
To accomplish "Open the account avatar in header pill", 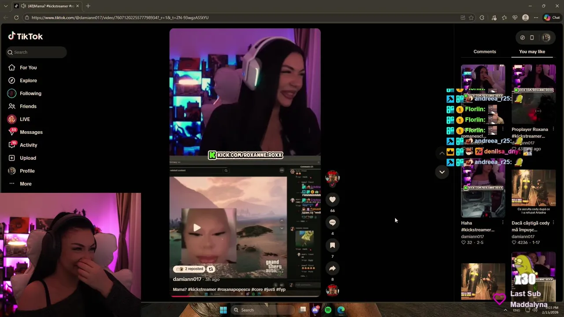I will click(546, 38).
